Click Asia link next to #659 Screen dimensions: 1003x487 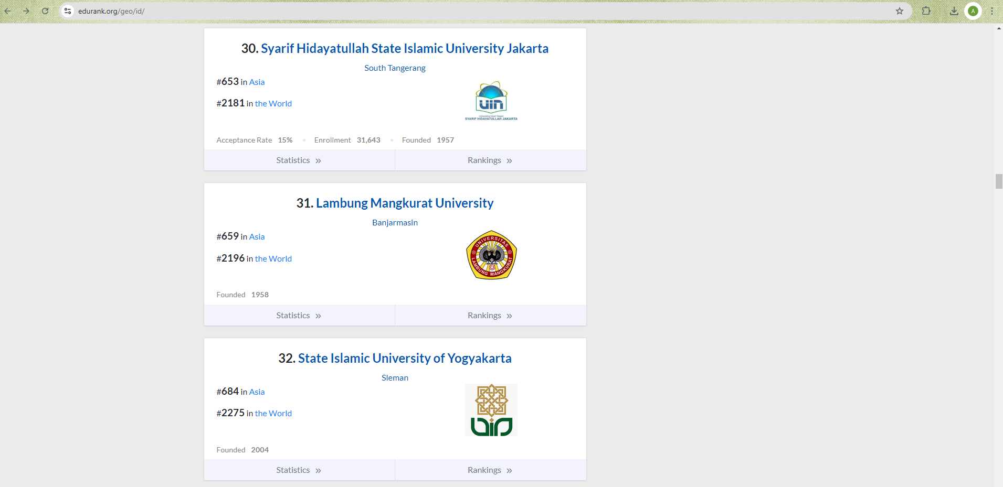pyautogui.click(x=257, y=237)
